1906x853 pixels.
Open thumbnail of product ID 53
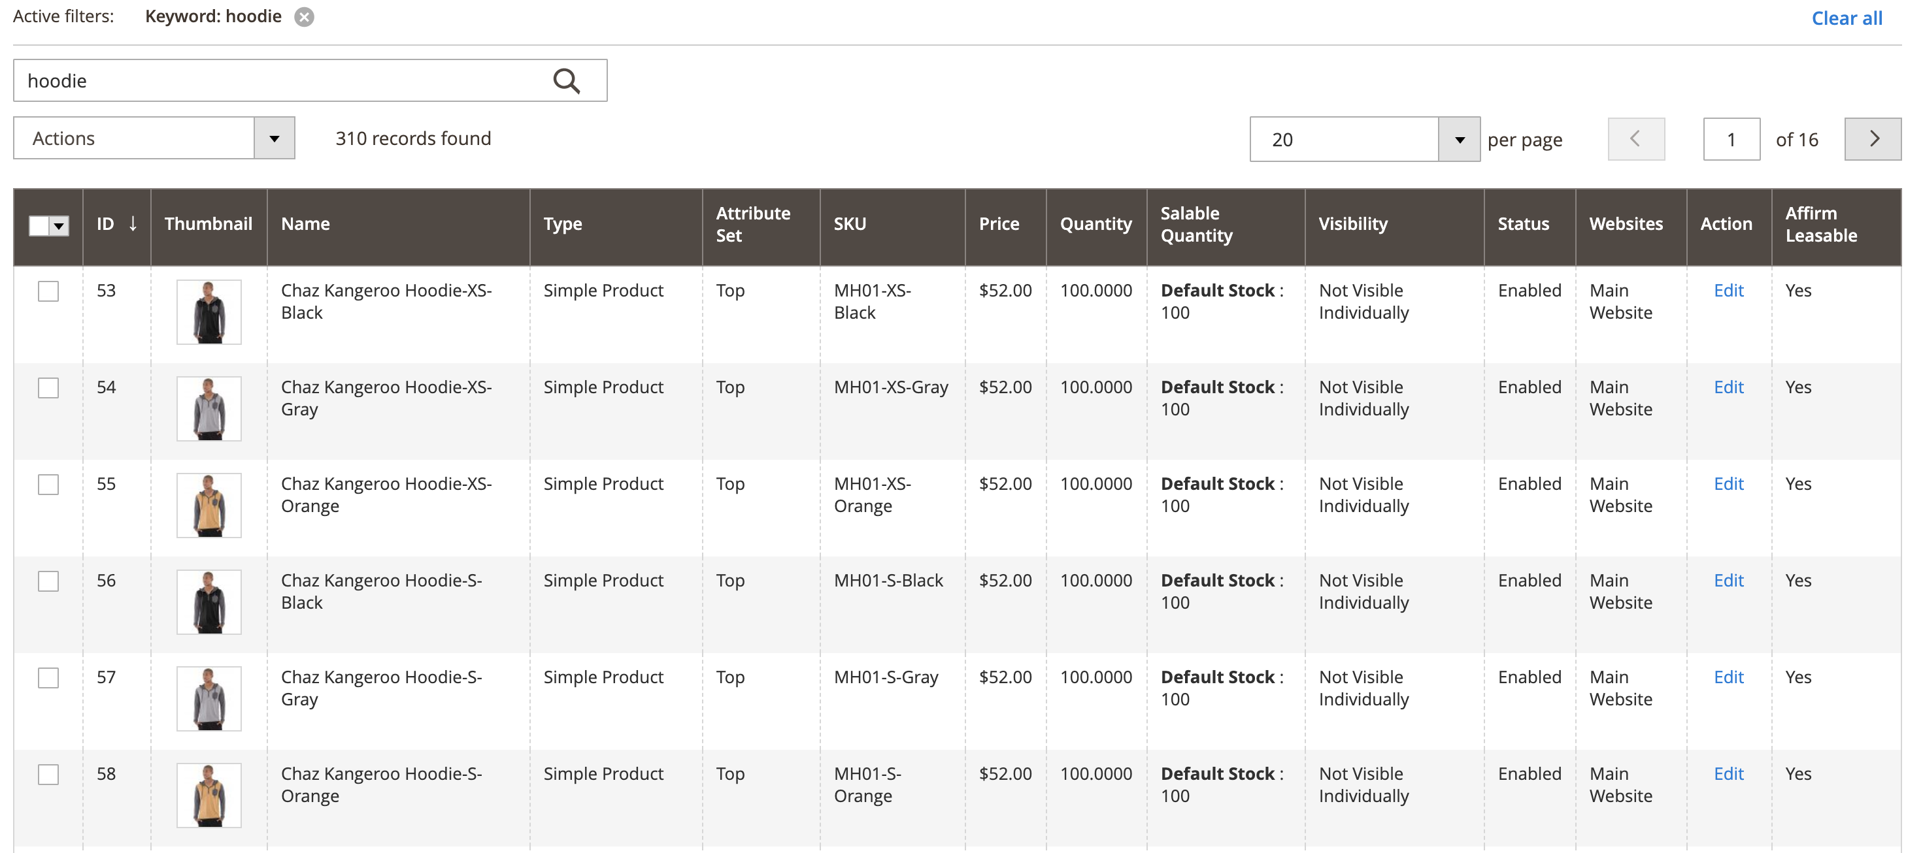point(209,312)
